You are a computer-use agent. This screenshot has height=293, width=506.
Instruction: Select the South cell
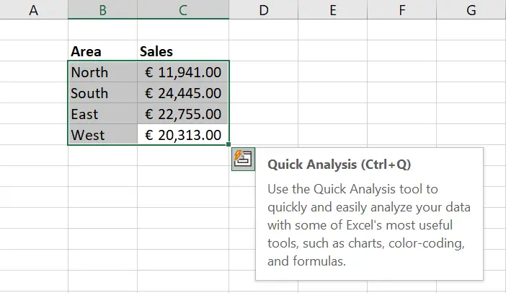click(x=102, y=92)
